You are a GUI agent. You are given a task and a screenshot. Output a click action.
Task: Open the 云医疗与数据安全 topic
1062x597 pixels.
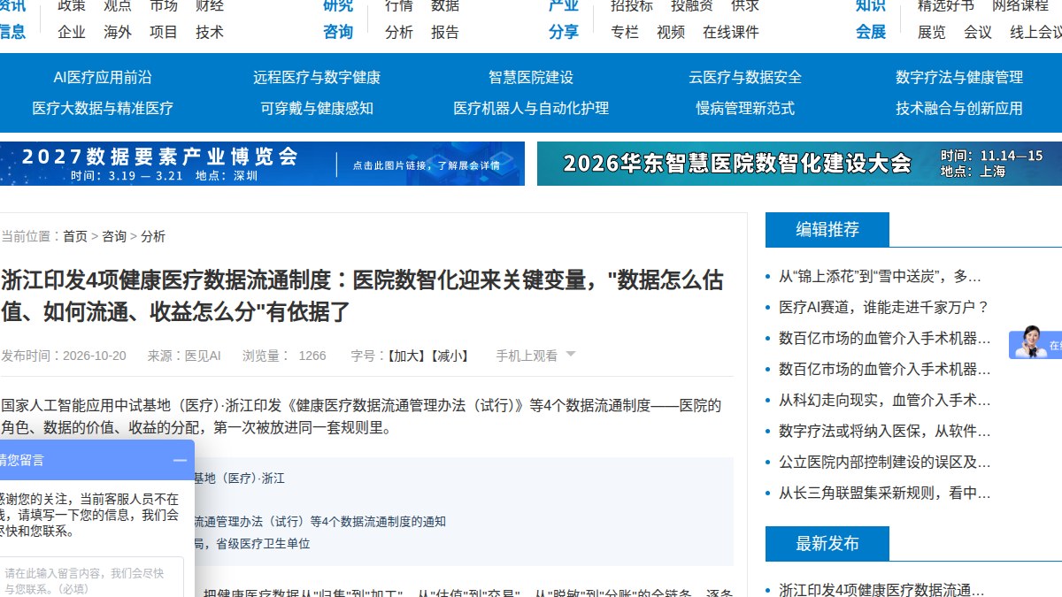click(745, 77)
